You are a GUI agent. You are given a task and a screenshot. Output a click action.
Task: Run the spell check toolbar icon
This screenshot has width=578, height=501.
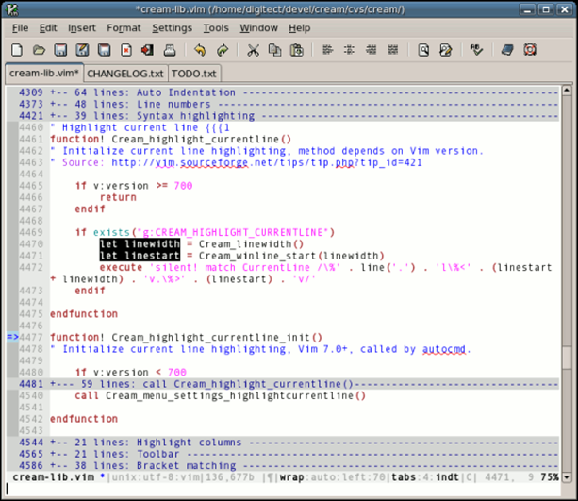point(476,50)
